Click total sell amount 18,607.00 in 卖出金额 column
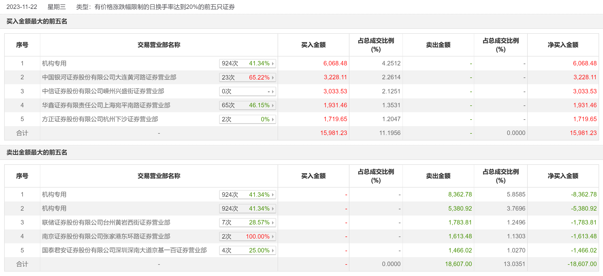The height and width of the screenshot is (276, 603). 459,264
